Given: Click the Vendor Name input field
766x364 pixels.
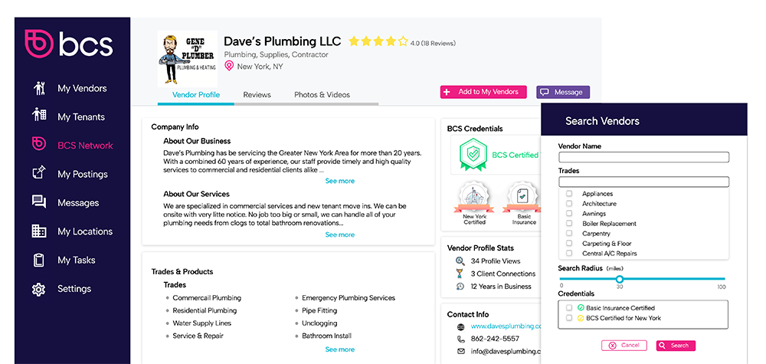Looking at the screenshot, I should (x=643, y=157).
